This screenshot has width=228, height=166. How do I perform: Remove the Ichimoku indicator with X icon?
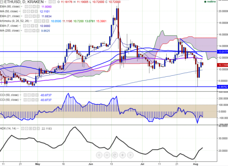(47, 21)
